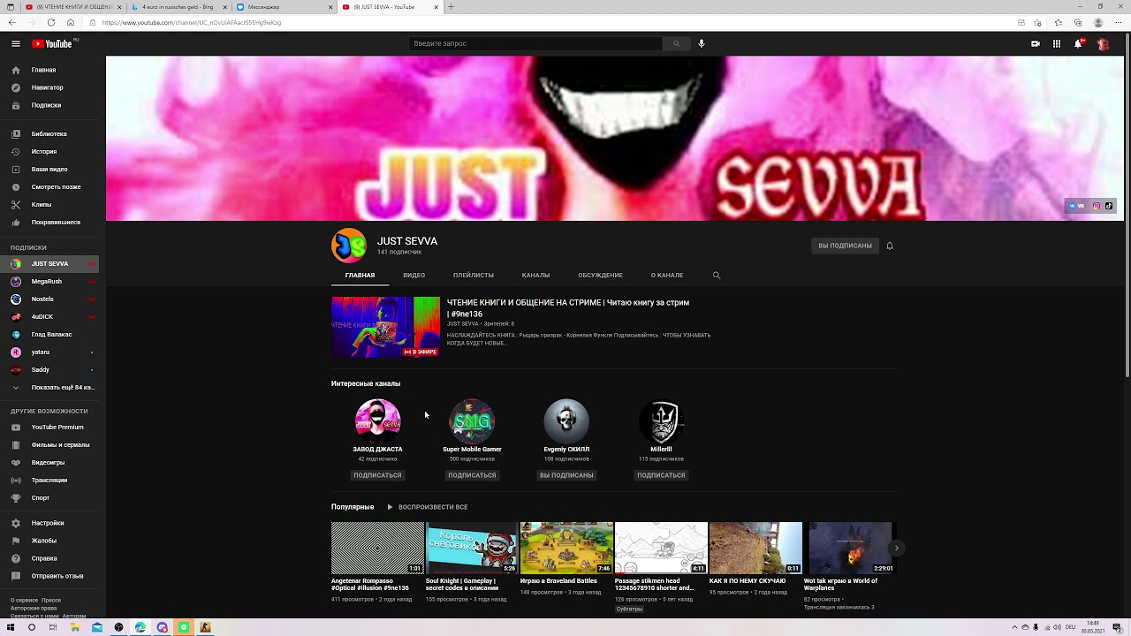This screenshot has width=1131, height=636.
Task: Click the search magnifier button
Action: (x=677, y=43)
